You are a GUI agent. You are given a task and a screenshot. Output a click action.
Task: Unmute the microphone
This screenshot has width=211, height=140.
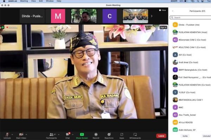click(x=7, y=134)
